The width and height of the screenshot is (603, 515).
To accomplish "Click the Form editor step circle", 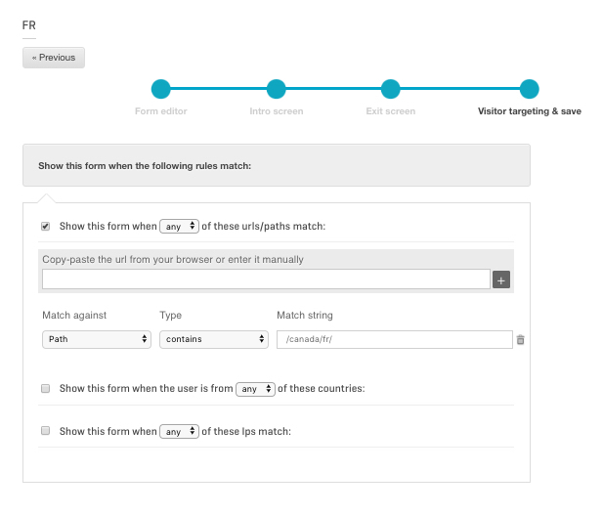I will click(x=160, y=89).
